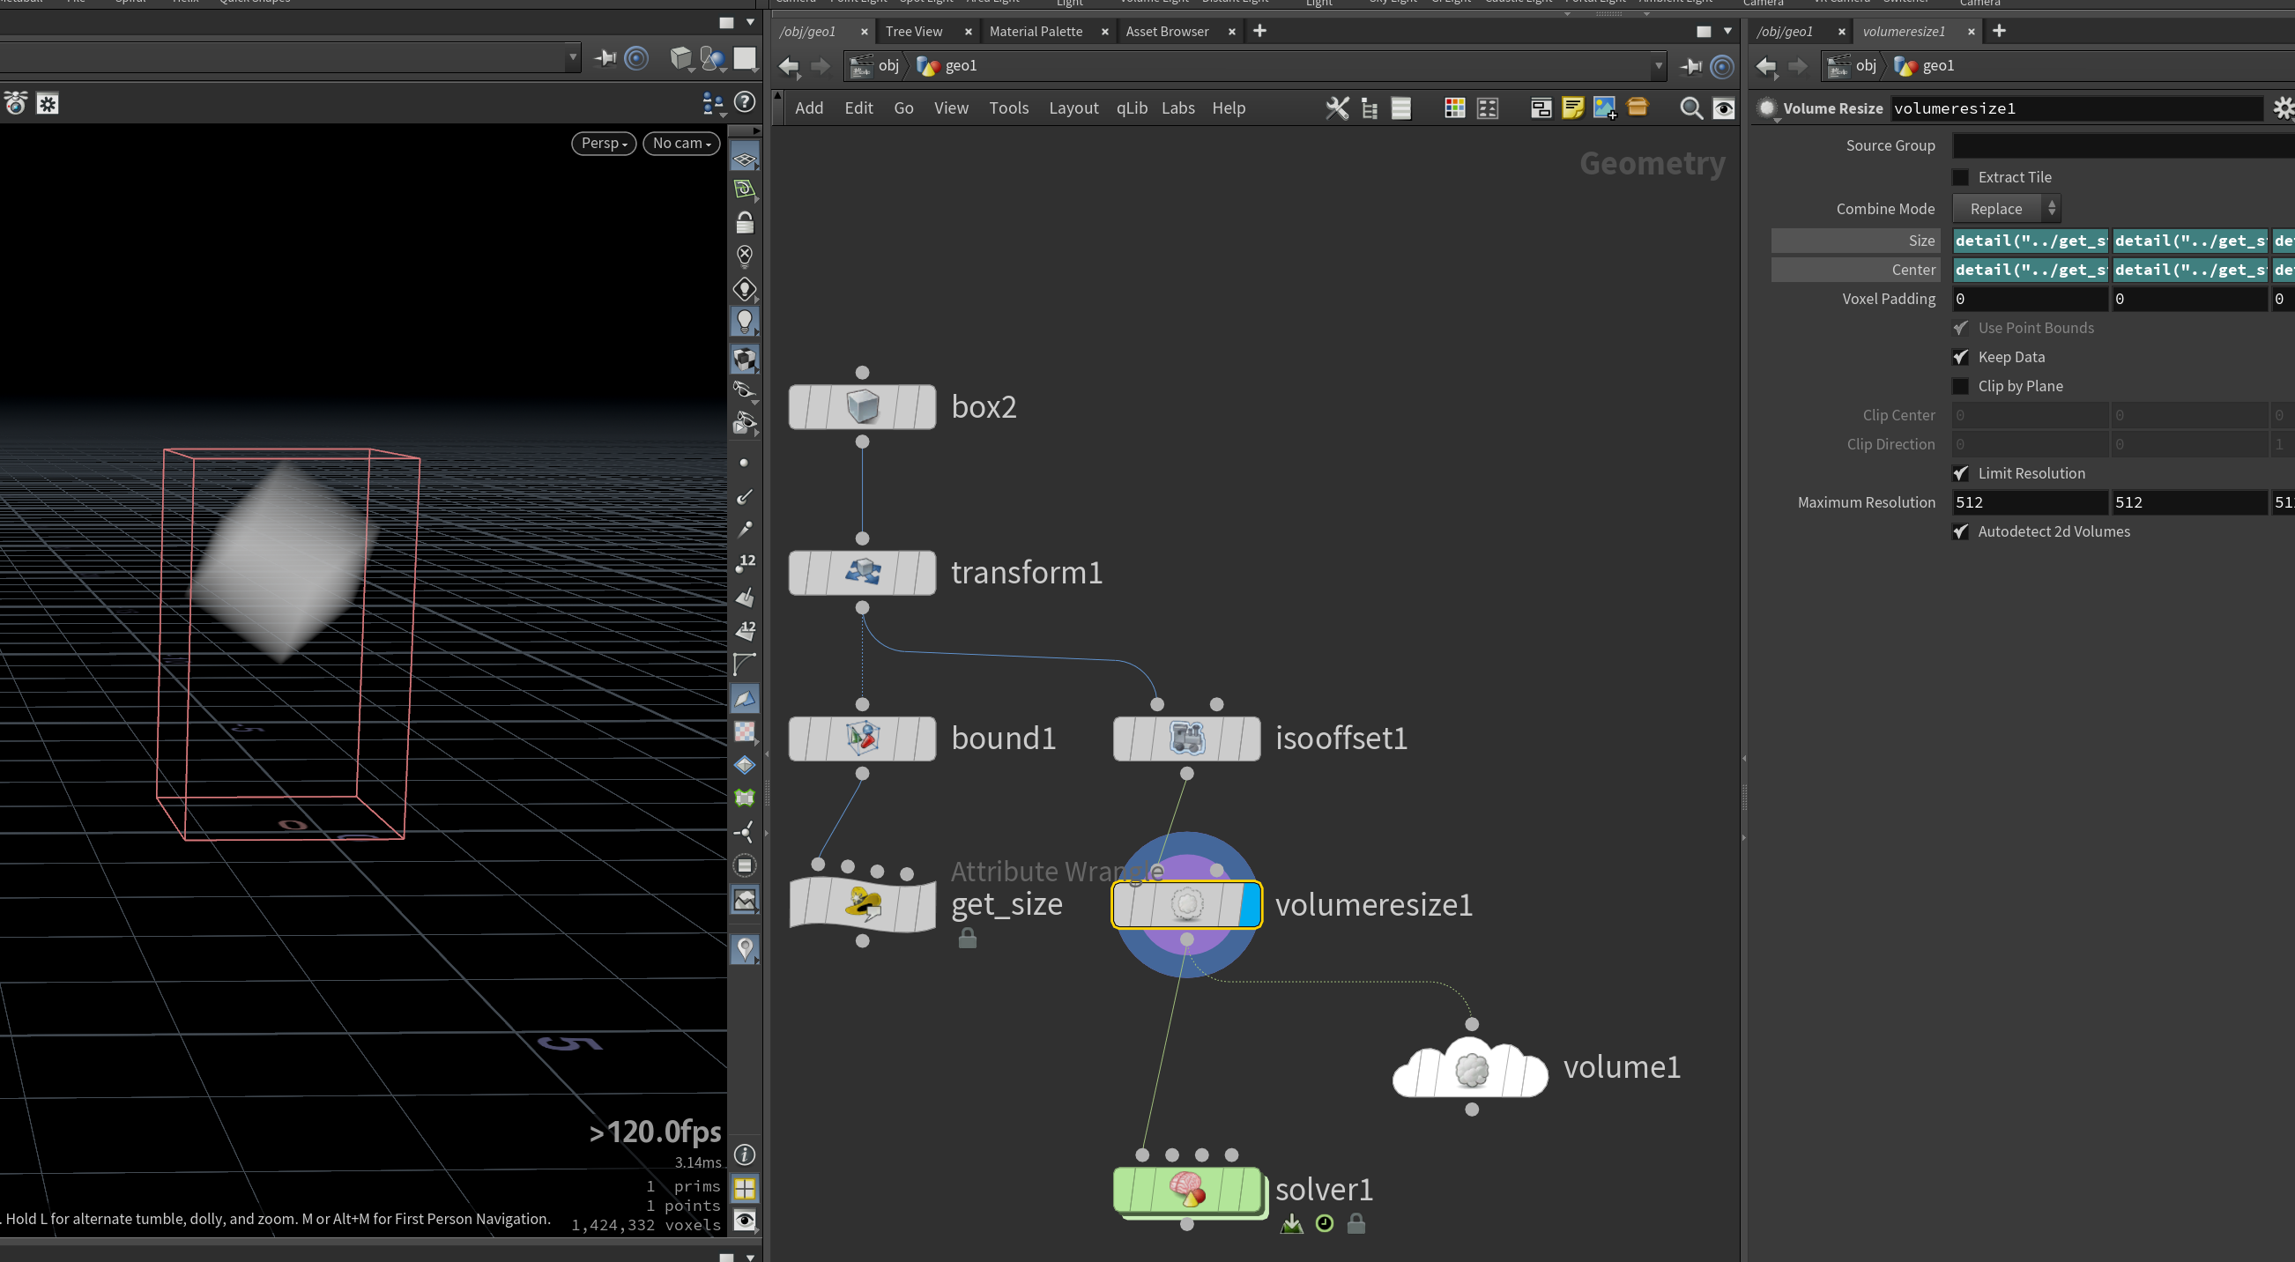Toggle display points dot in viewport sidebar
This screenshot has height=1262, width=2295.
coord(744,464)
